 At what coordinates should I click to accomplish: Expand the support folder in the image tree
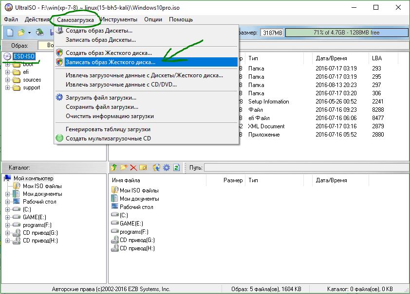click(8, 87)
